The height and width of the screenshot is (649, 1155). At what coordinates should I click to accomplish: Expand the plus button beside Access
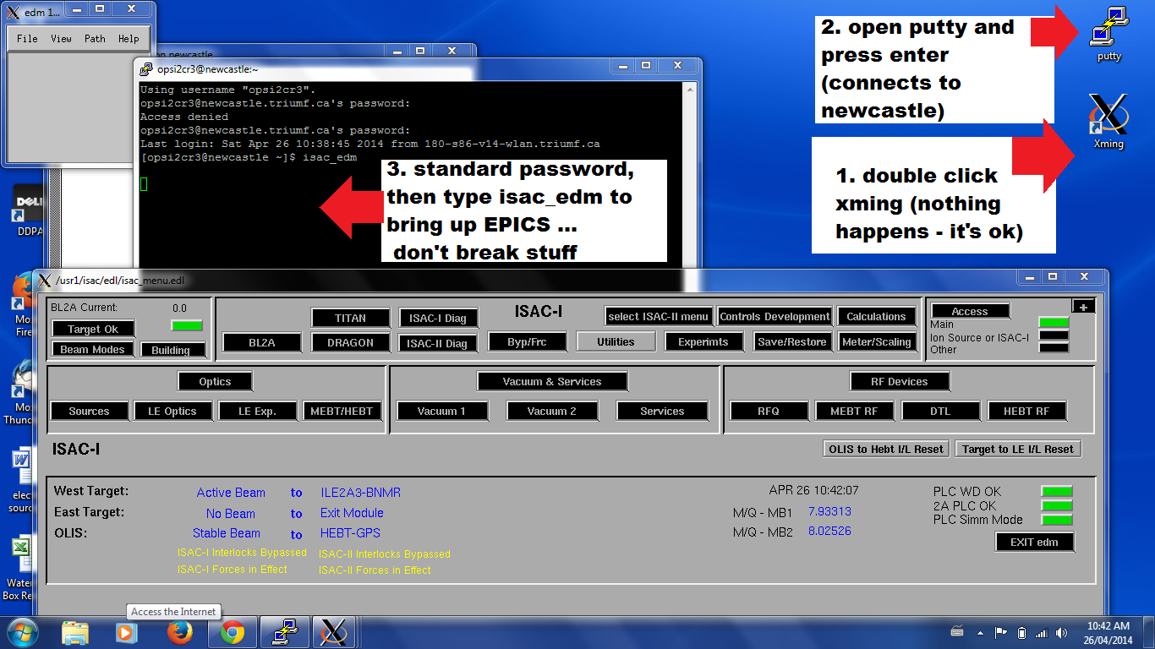1083,306
